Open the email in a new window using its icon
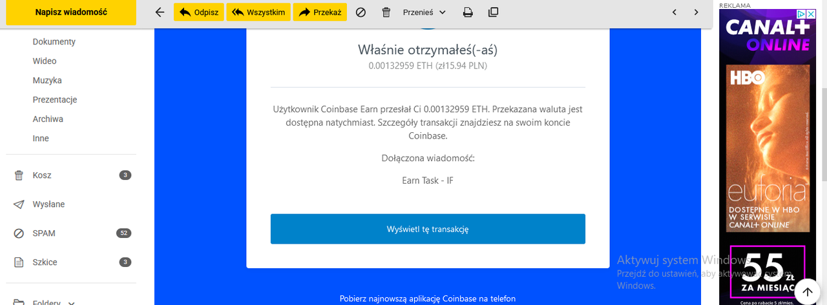Viewport: 827px width, 305px height. click(493, 12)
